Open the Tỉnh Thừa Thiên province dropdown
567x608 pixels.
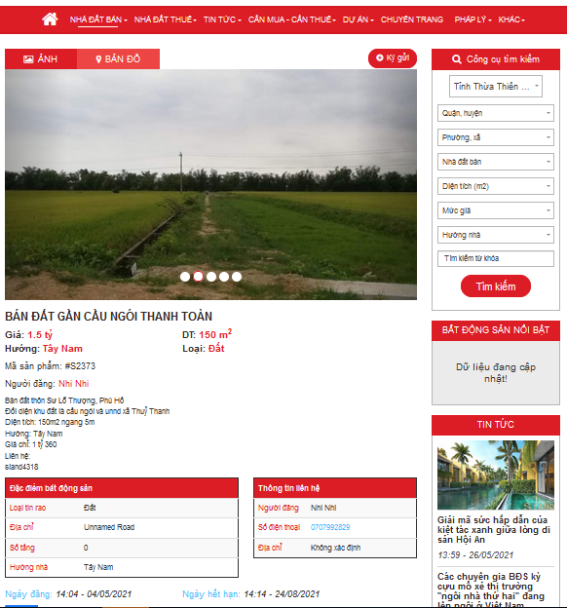[496, 86]
